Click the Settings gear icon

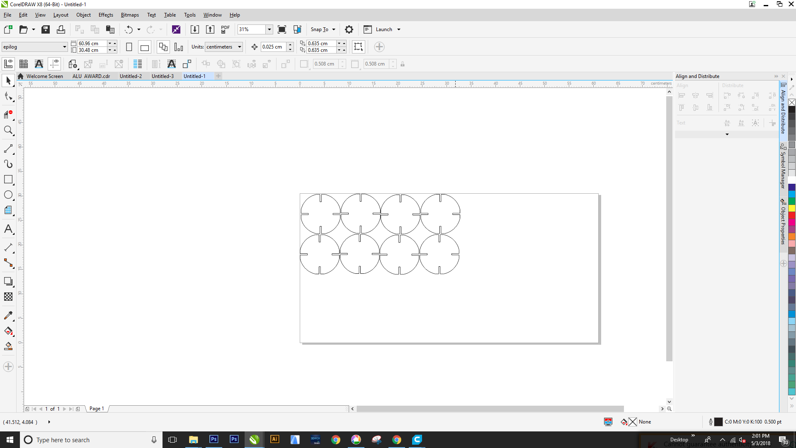tap(349, 29)
